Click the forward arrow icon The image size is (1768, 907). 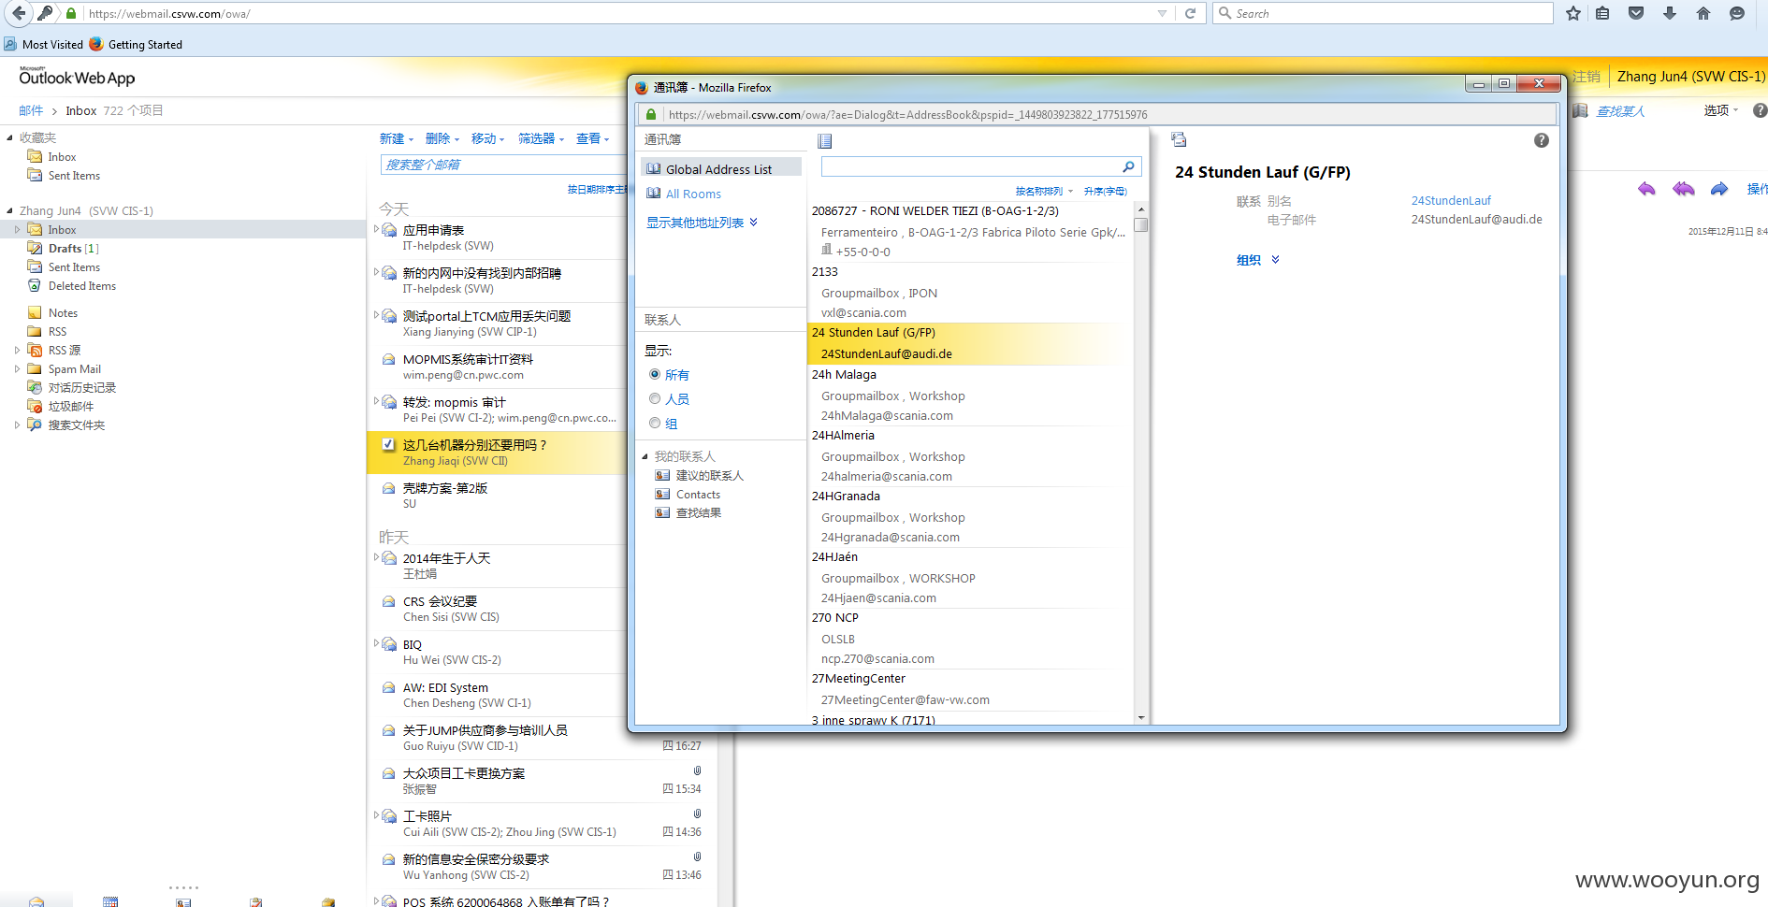pyautogui.click(x=1719, y=189)
